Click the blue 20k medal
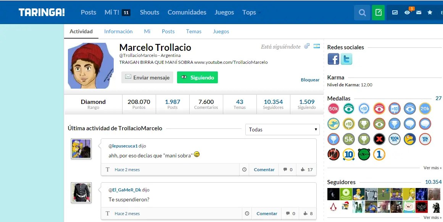 pyautogui.click(x=425, y=109)
